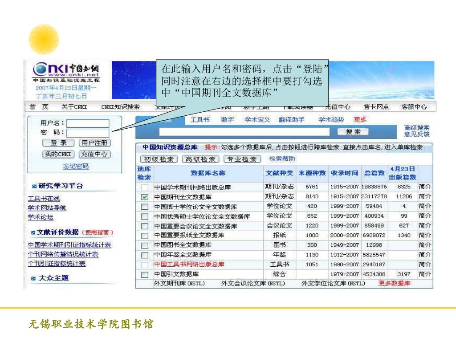Open the 学术论坛 link
Viewport: 456px width, 342px height.
(41, 217)
